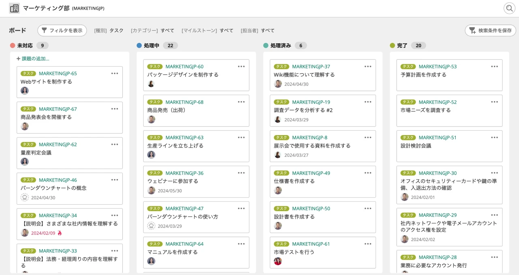Click 課題の追加 to add a new issue
This screenshot has width=519, height=275.
34,58
